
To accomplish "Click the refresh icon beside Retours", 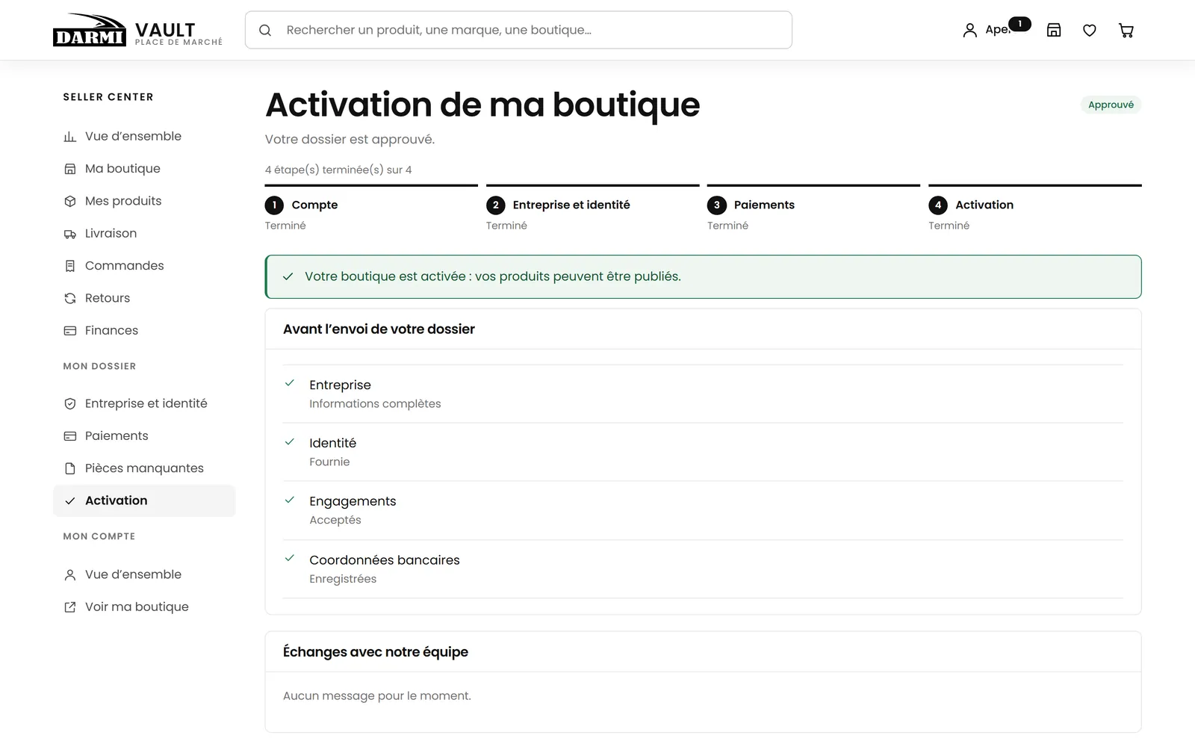I will 70,298.
